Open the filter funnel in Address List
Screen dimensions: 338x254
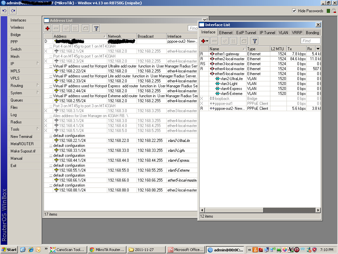point(96,28)
